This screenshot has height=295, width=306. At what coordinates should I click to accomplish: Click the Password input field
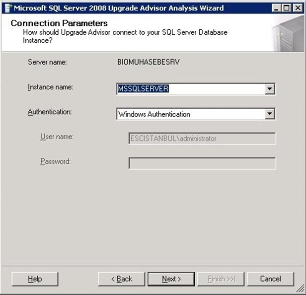tap(202, 163)
